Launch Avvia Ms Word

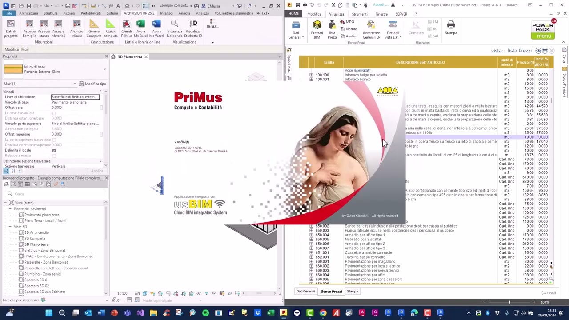tap(156, 28)
